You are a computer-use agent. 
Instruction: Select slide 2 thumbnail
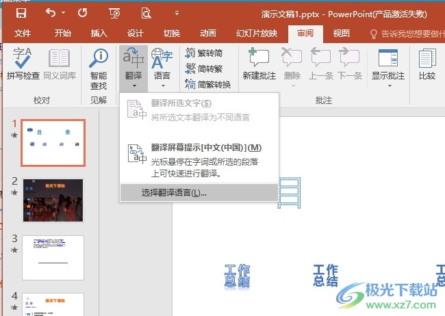(x=53, y=200)
